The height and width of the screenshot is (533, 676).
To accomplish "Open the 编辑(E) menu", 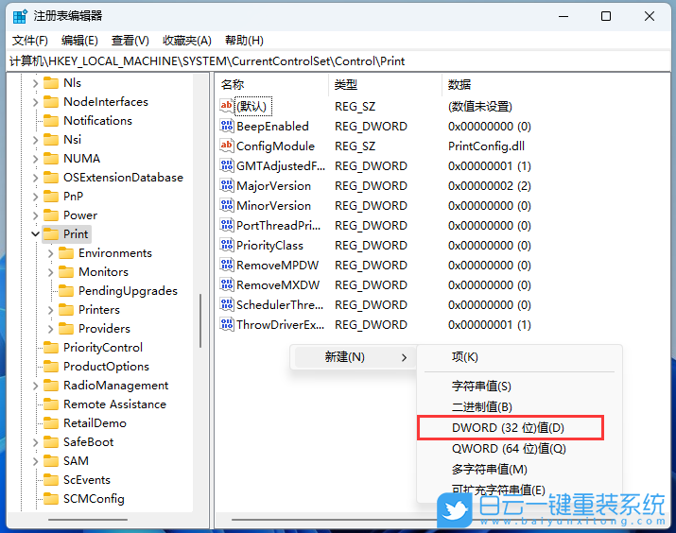I will [79, 41].
